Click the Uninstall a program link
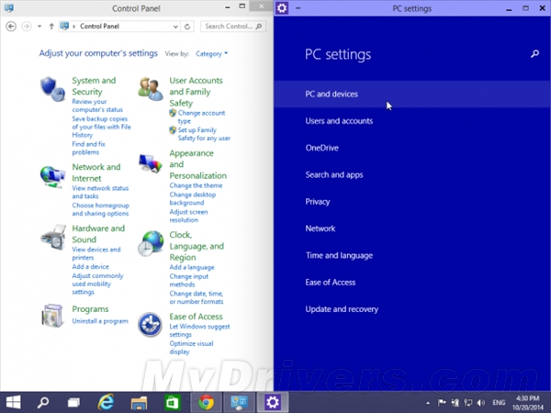 [x=100, y=321]
